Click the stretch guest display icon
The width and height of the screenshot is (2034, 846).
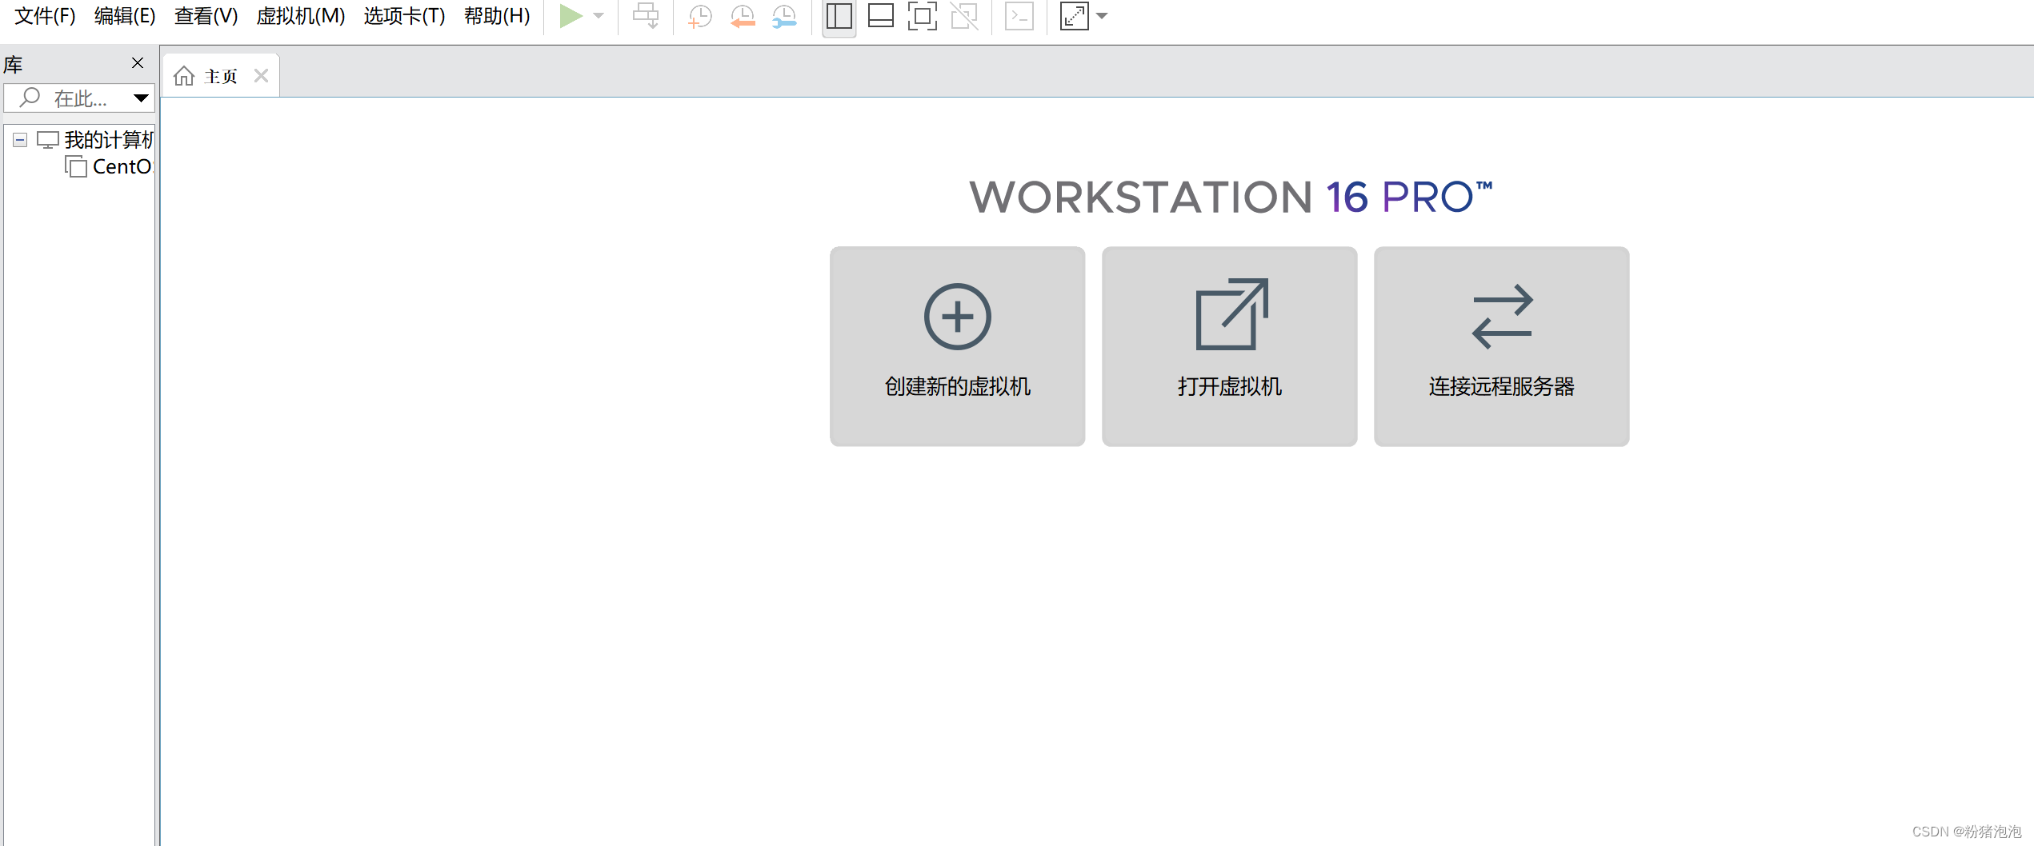click(1074, 16)
